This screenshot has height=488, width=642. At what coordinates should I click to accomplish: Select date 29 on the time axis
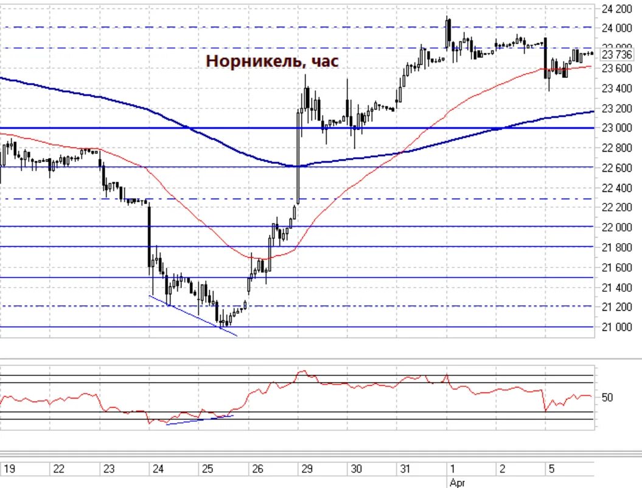tap(307, 469)
